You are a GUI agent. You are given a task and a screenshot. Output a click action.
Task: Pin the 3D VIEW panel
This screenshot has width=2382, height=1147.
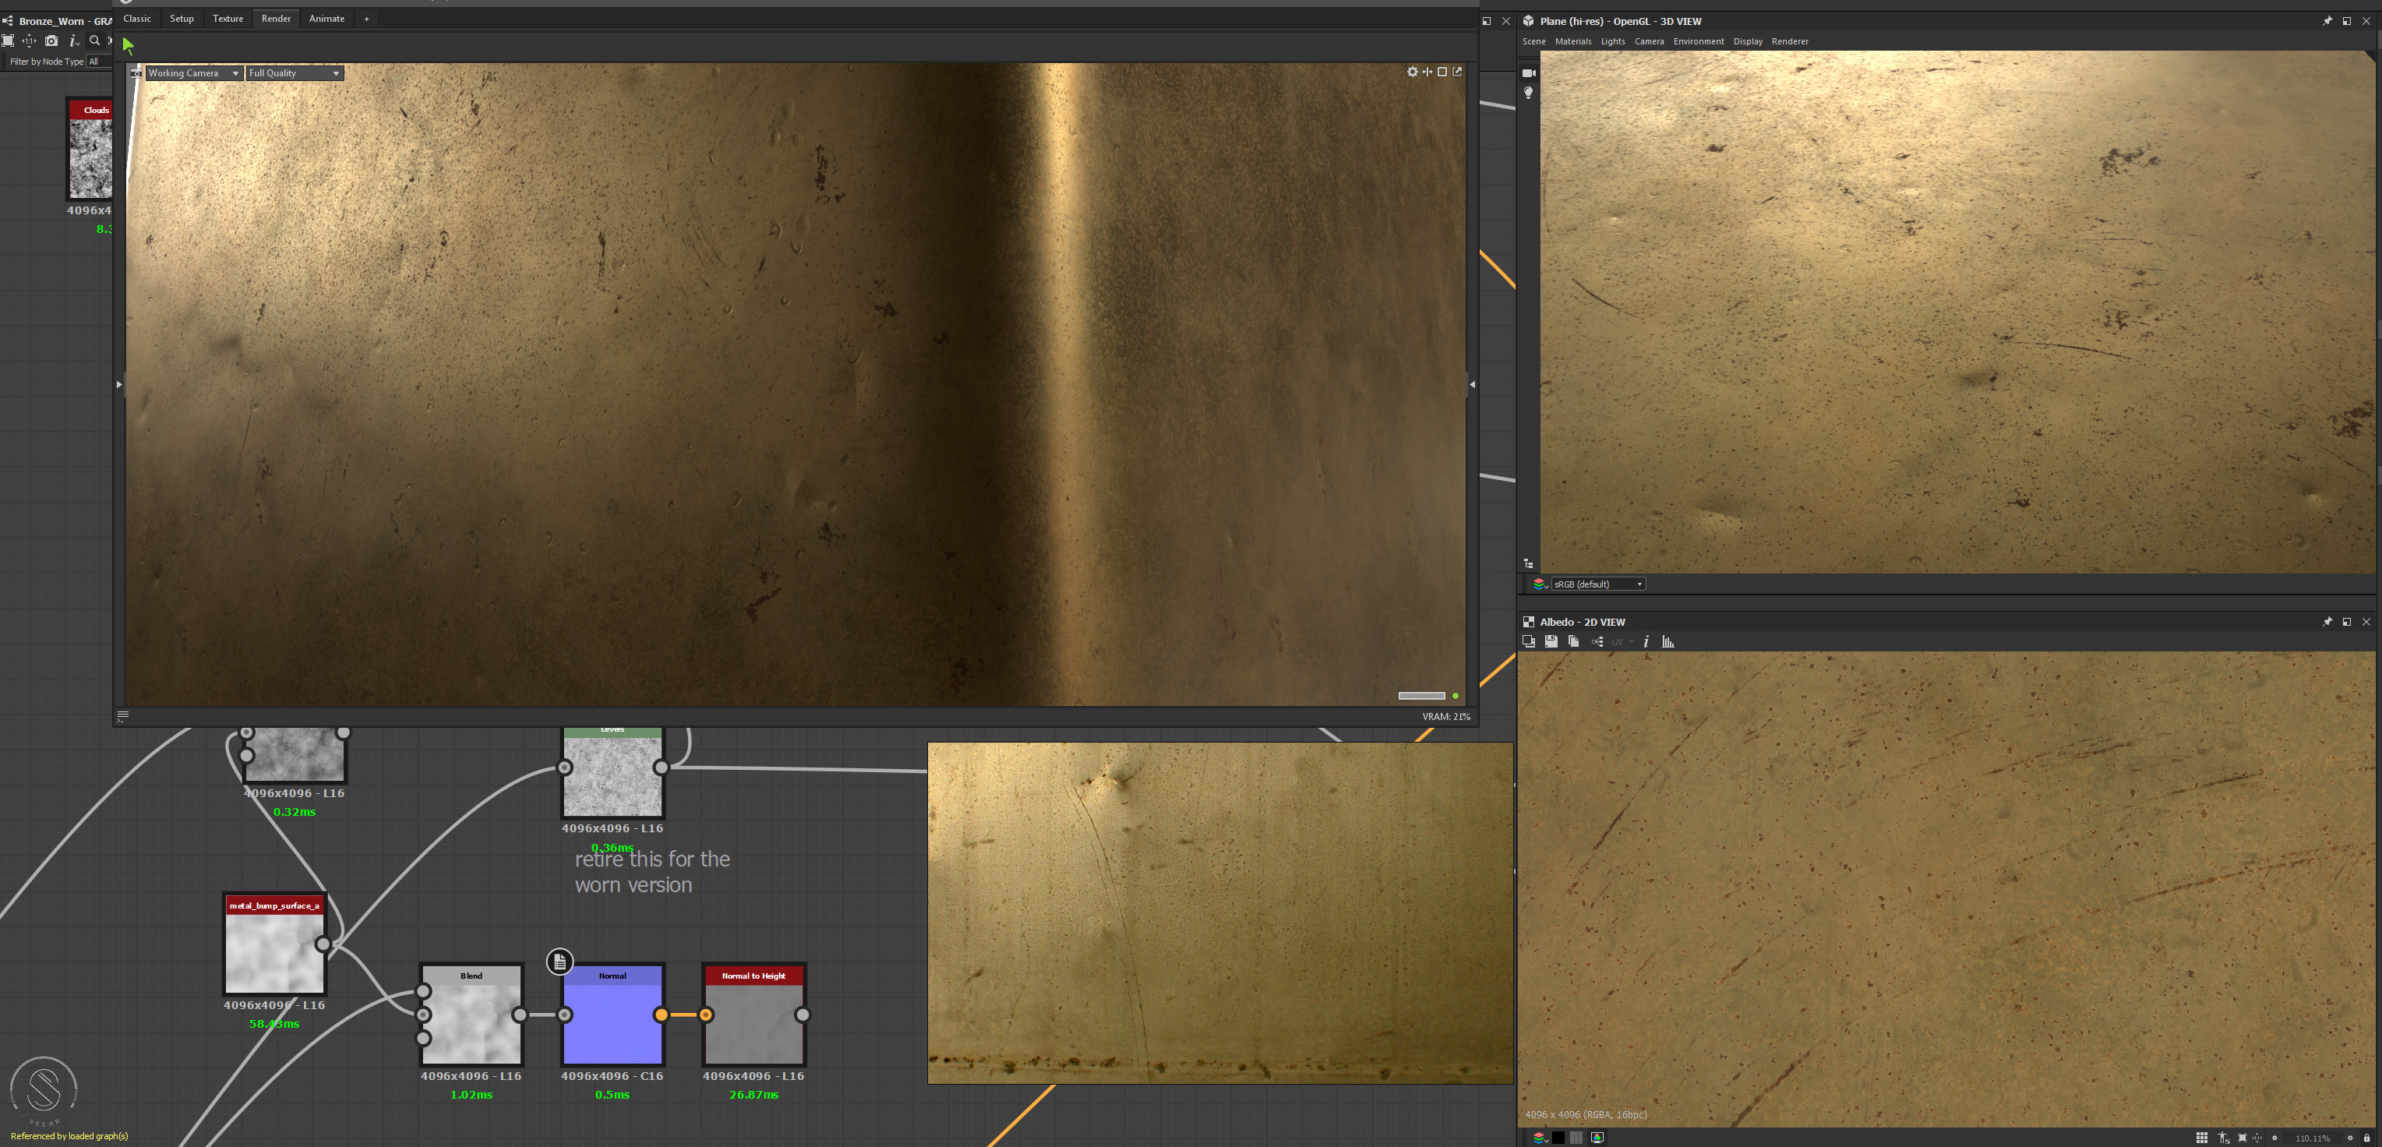[x=2327, y=20]
